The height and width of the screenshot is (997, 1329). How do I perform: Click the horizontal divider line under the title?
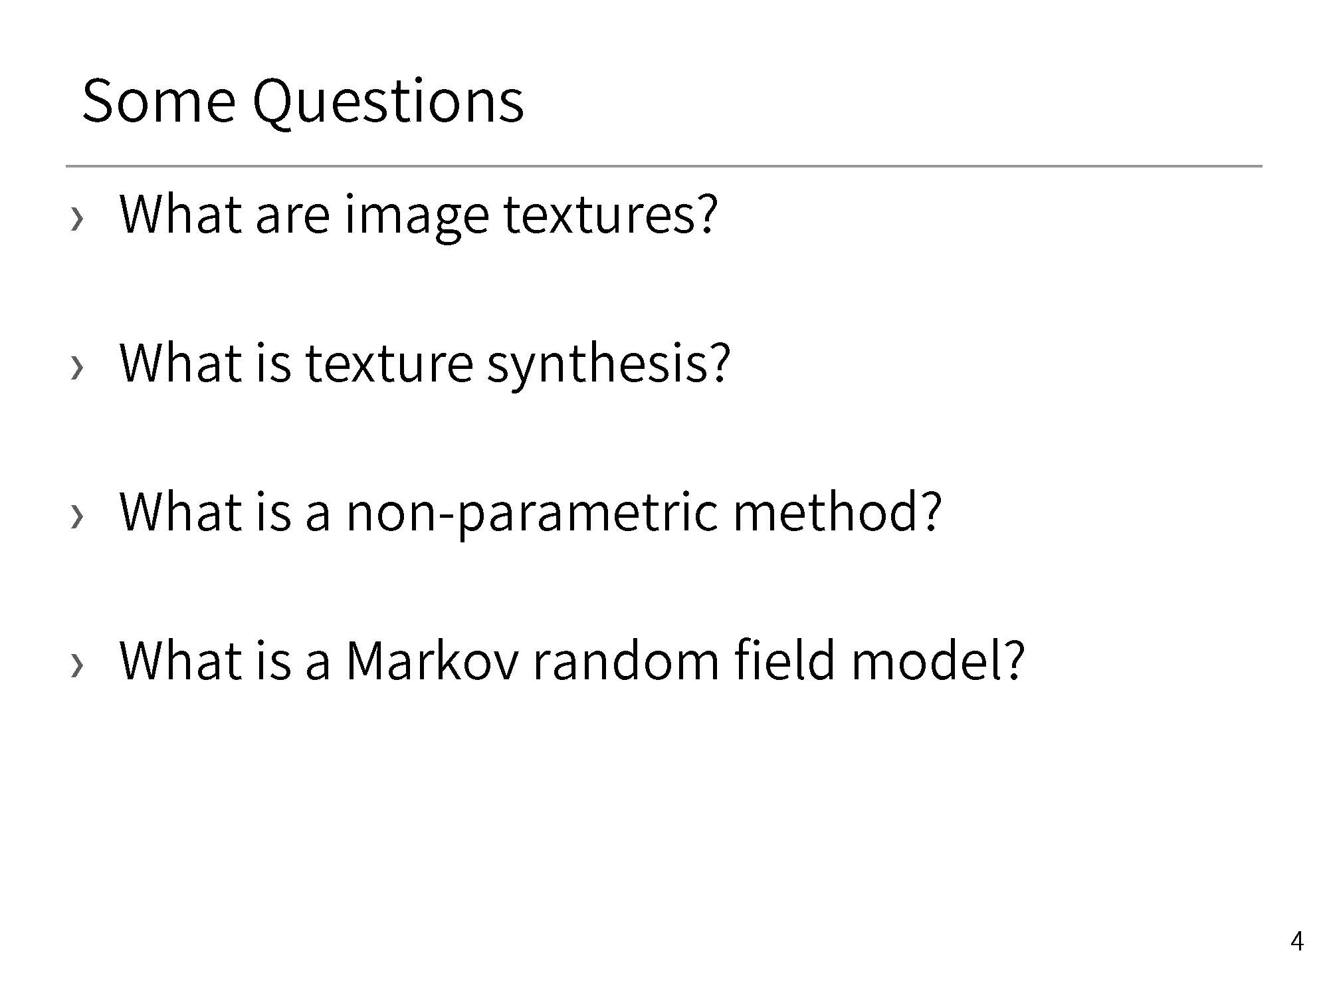(663, 166)
